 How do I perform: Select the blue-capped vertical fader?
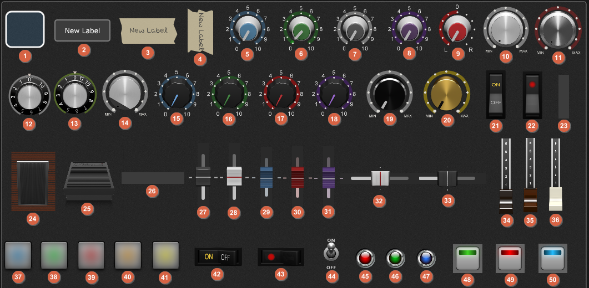pos(266,177)
